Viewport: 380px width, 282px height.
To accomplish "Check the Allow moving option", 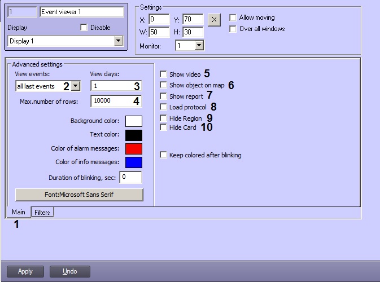I will (233, 18).
